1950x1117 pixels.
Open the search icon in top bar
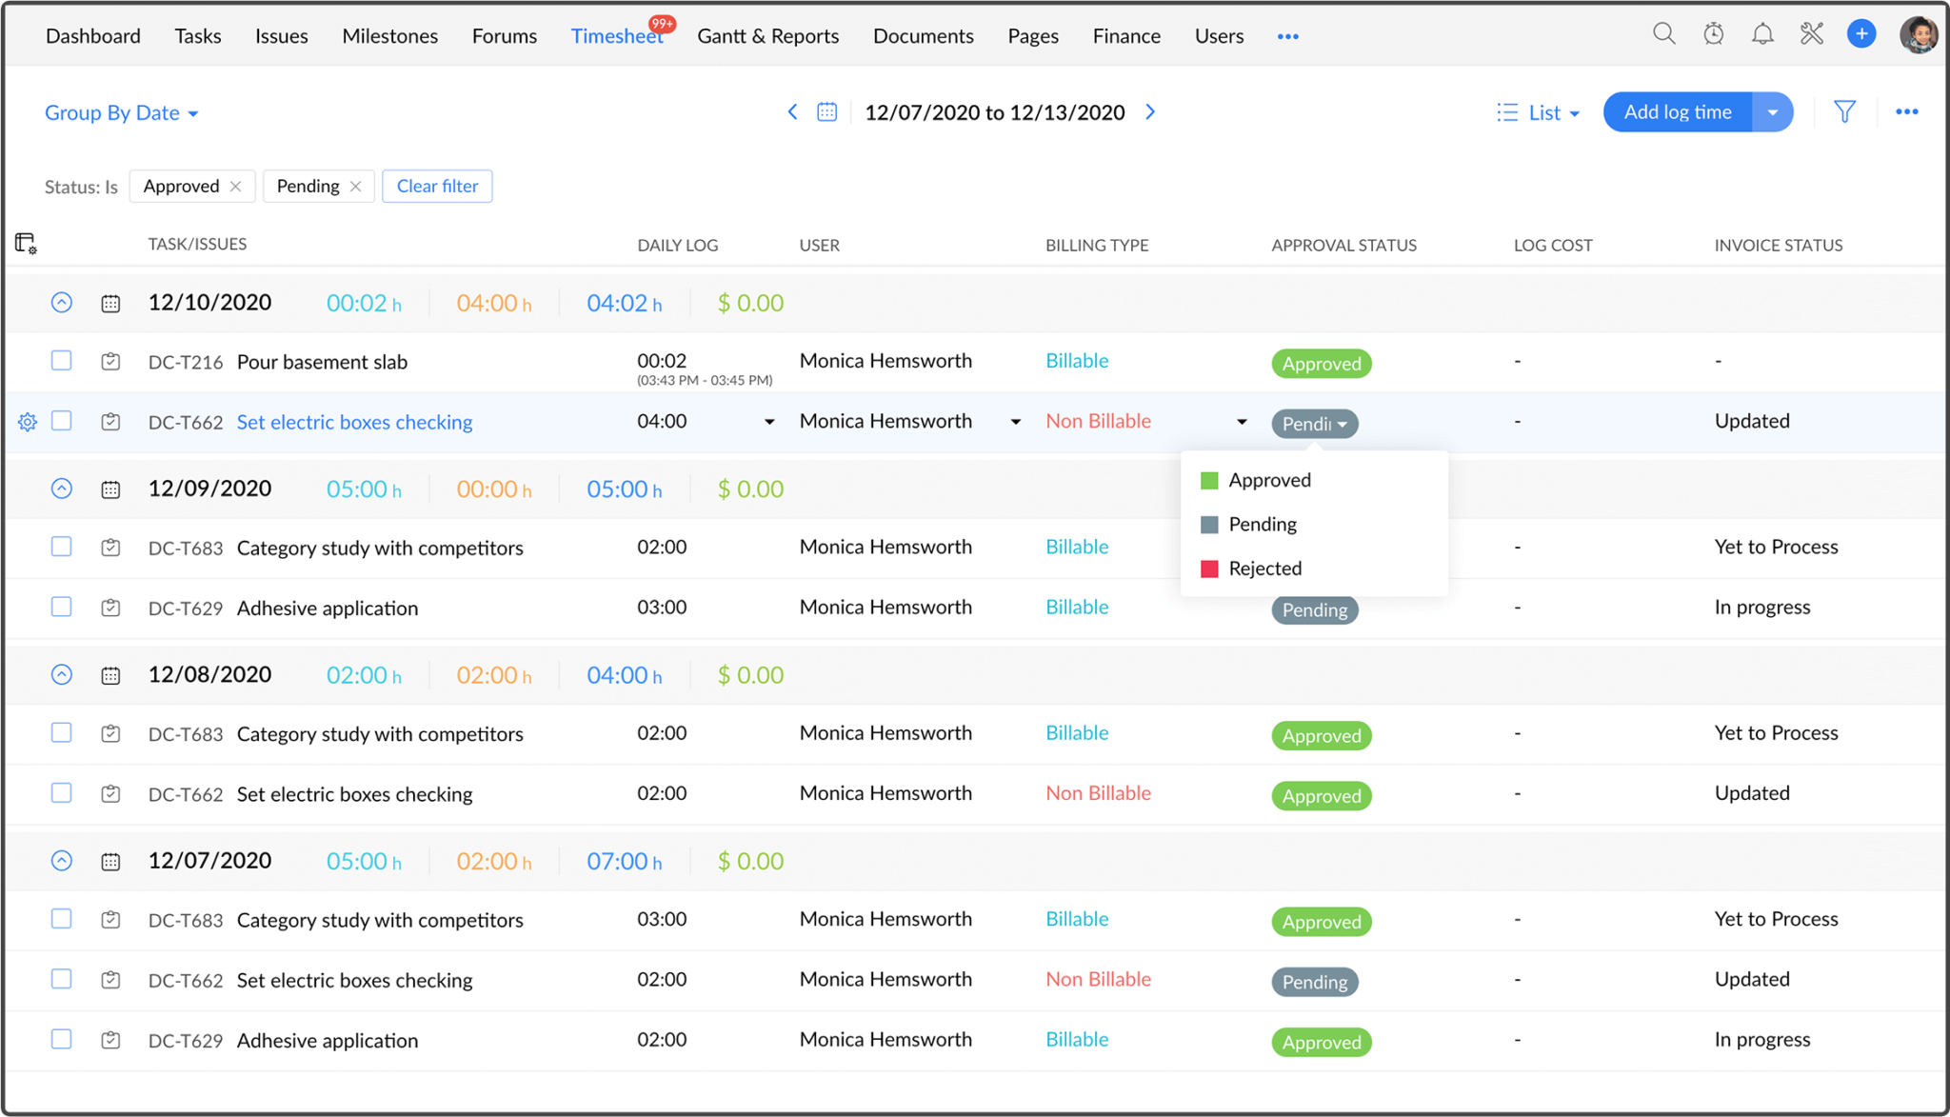[1663, 33]
